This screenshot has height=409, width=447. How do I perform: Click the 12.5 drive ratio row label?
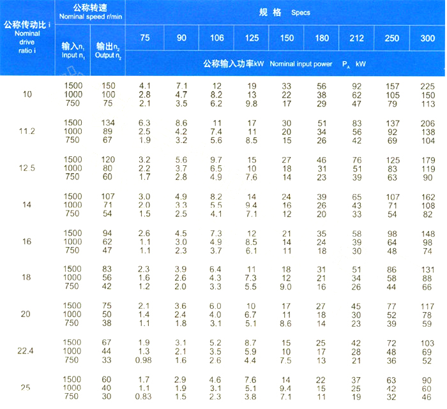[26, 168]
